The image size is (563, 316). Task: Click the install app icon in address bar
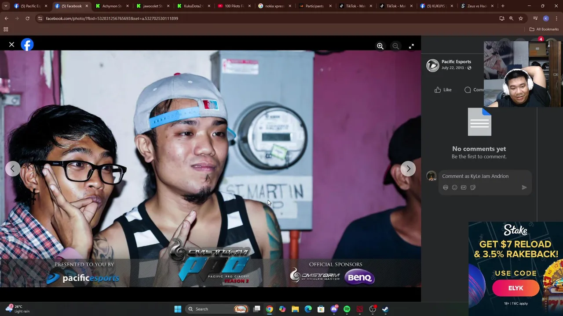point(502,18)
